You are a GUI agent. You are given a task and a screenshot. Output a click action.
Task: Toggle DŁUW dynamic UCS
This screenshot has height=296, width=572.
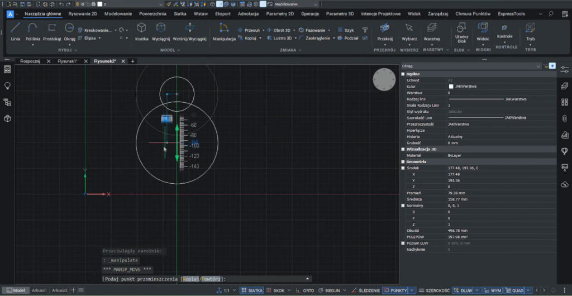pos(463,290)
